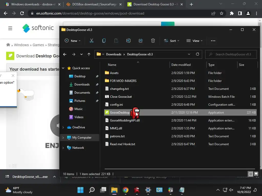Collapse the Quick access tree node

63,68
